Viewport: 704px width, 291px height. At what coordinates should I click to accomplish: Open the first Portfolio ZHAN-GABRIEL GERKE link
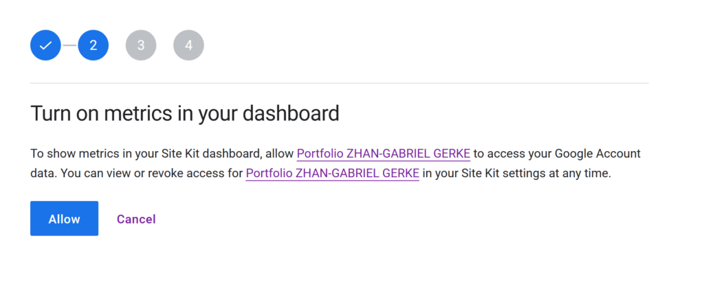384,154
